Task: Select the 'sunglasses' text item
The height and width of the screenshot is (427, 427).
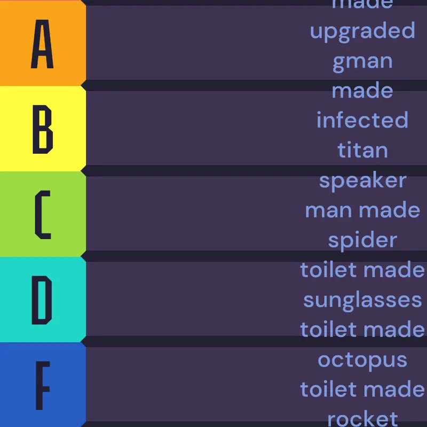Action: pyautogui.click(x=362, y=301)
